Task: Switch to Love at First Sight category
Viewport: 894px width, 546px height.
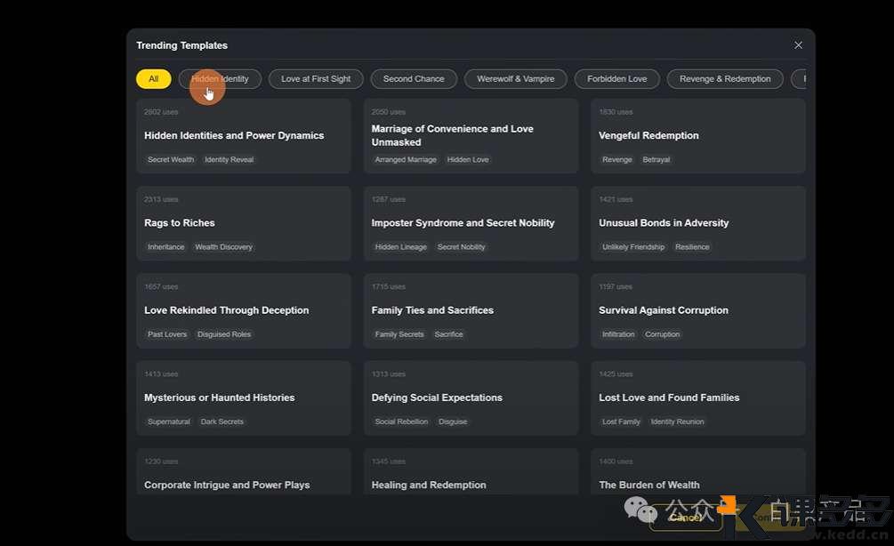Action: click(316, 79)
